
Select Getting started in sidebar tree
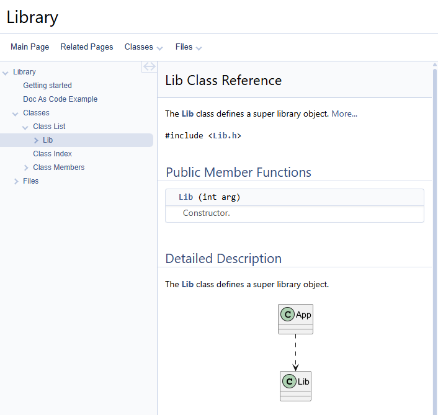coord(48,86)
